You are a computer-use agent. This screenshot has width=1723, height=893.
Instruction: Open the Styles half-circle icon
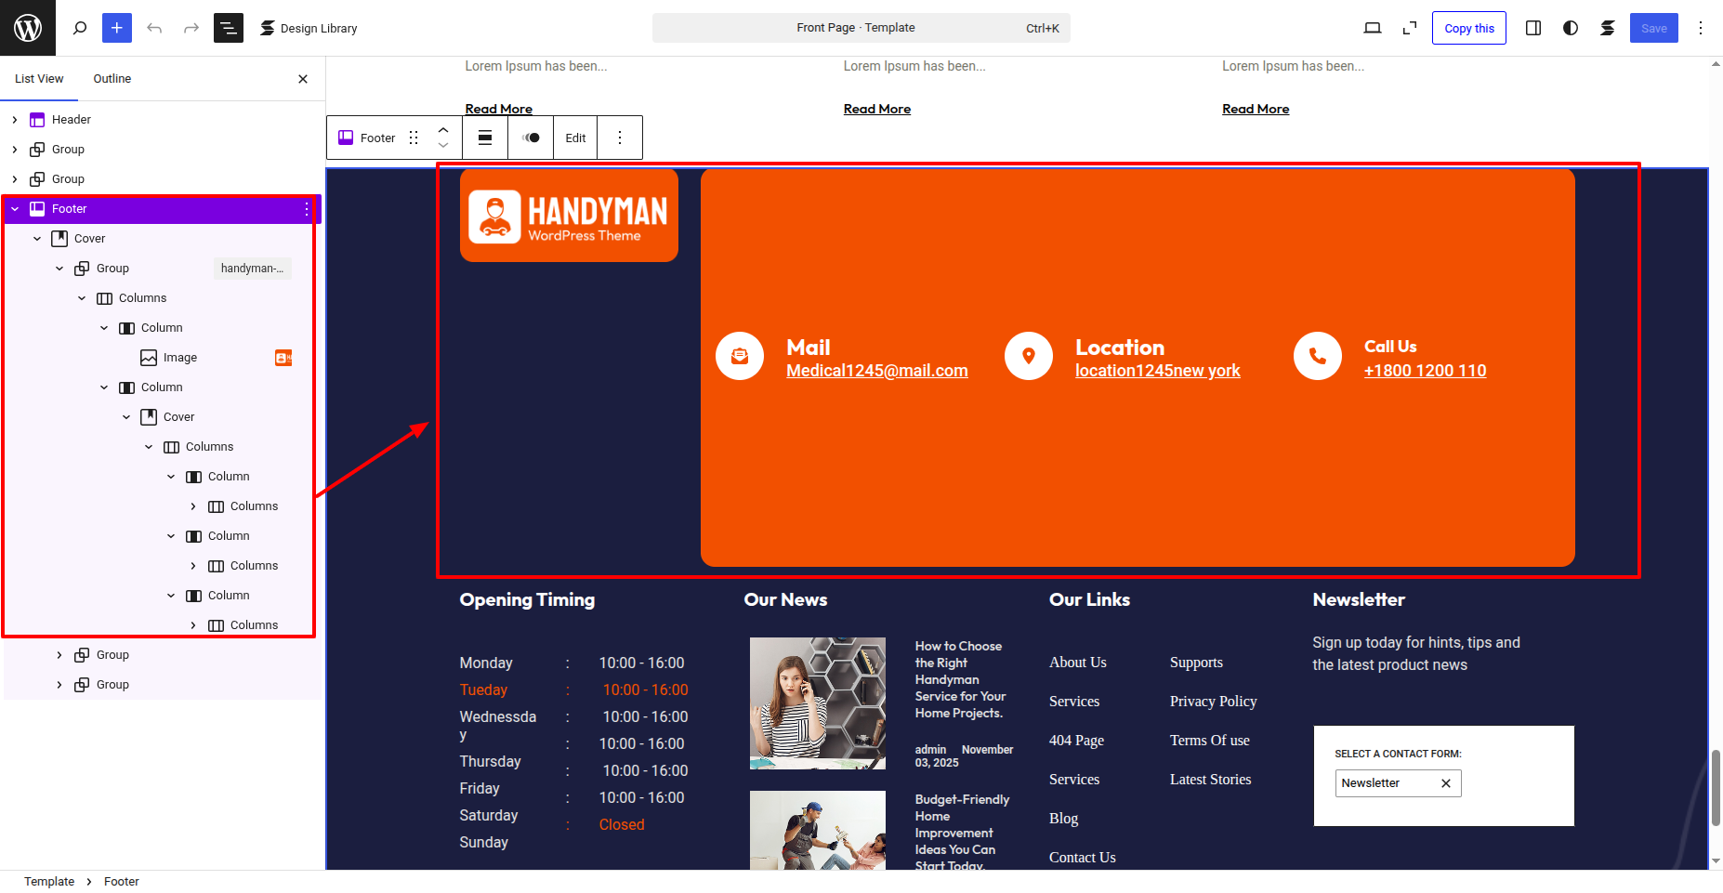[1571, 28]
